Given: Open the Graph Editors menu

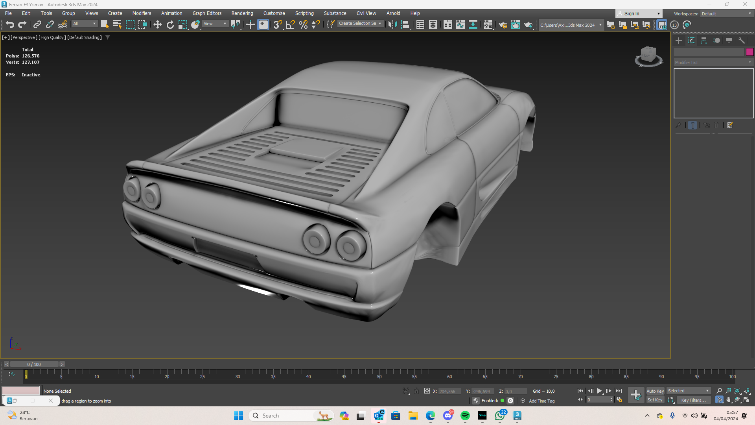Looking at the screenshot, I should tap(207, 13).
